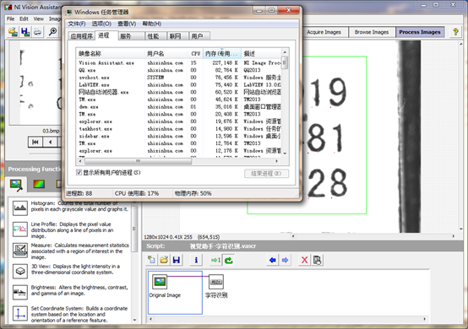Screen dimensions: 468x329
Task: Select the Vision Assistant.exe process row
Action: (178, 63)
